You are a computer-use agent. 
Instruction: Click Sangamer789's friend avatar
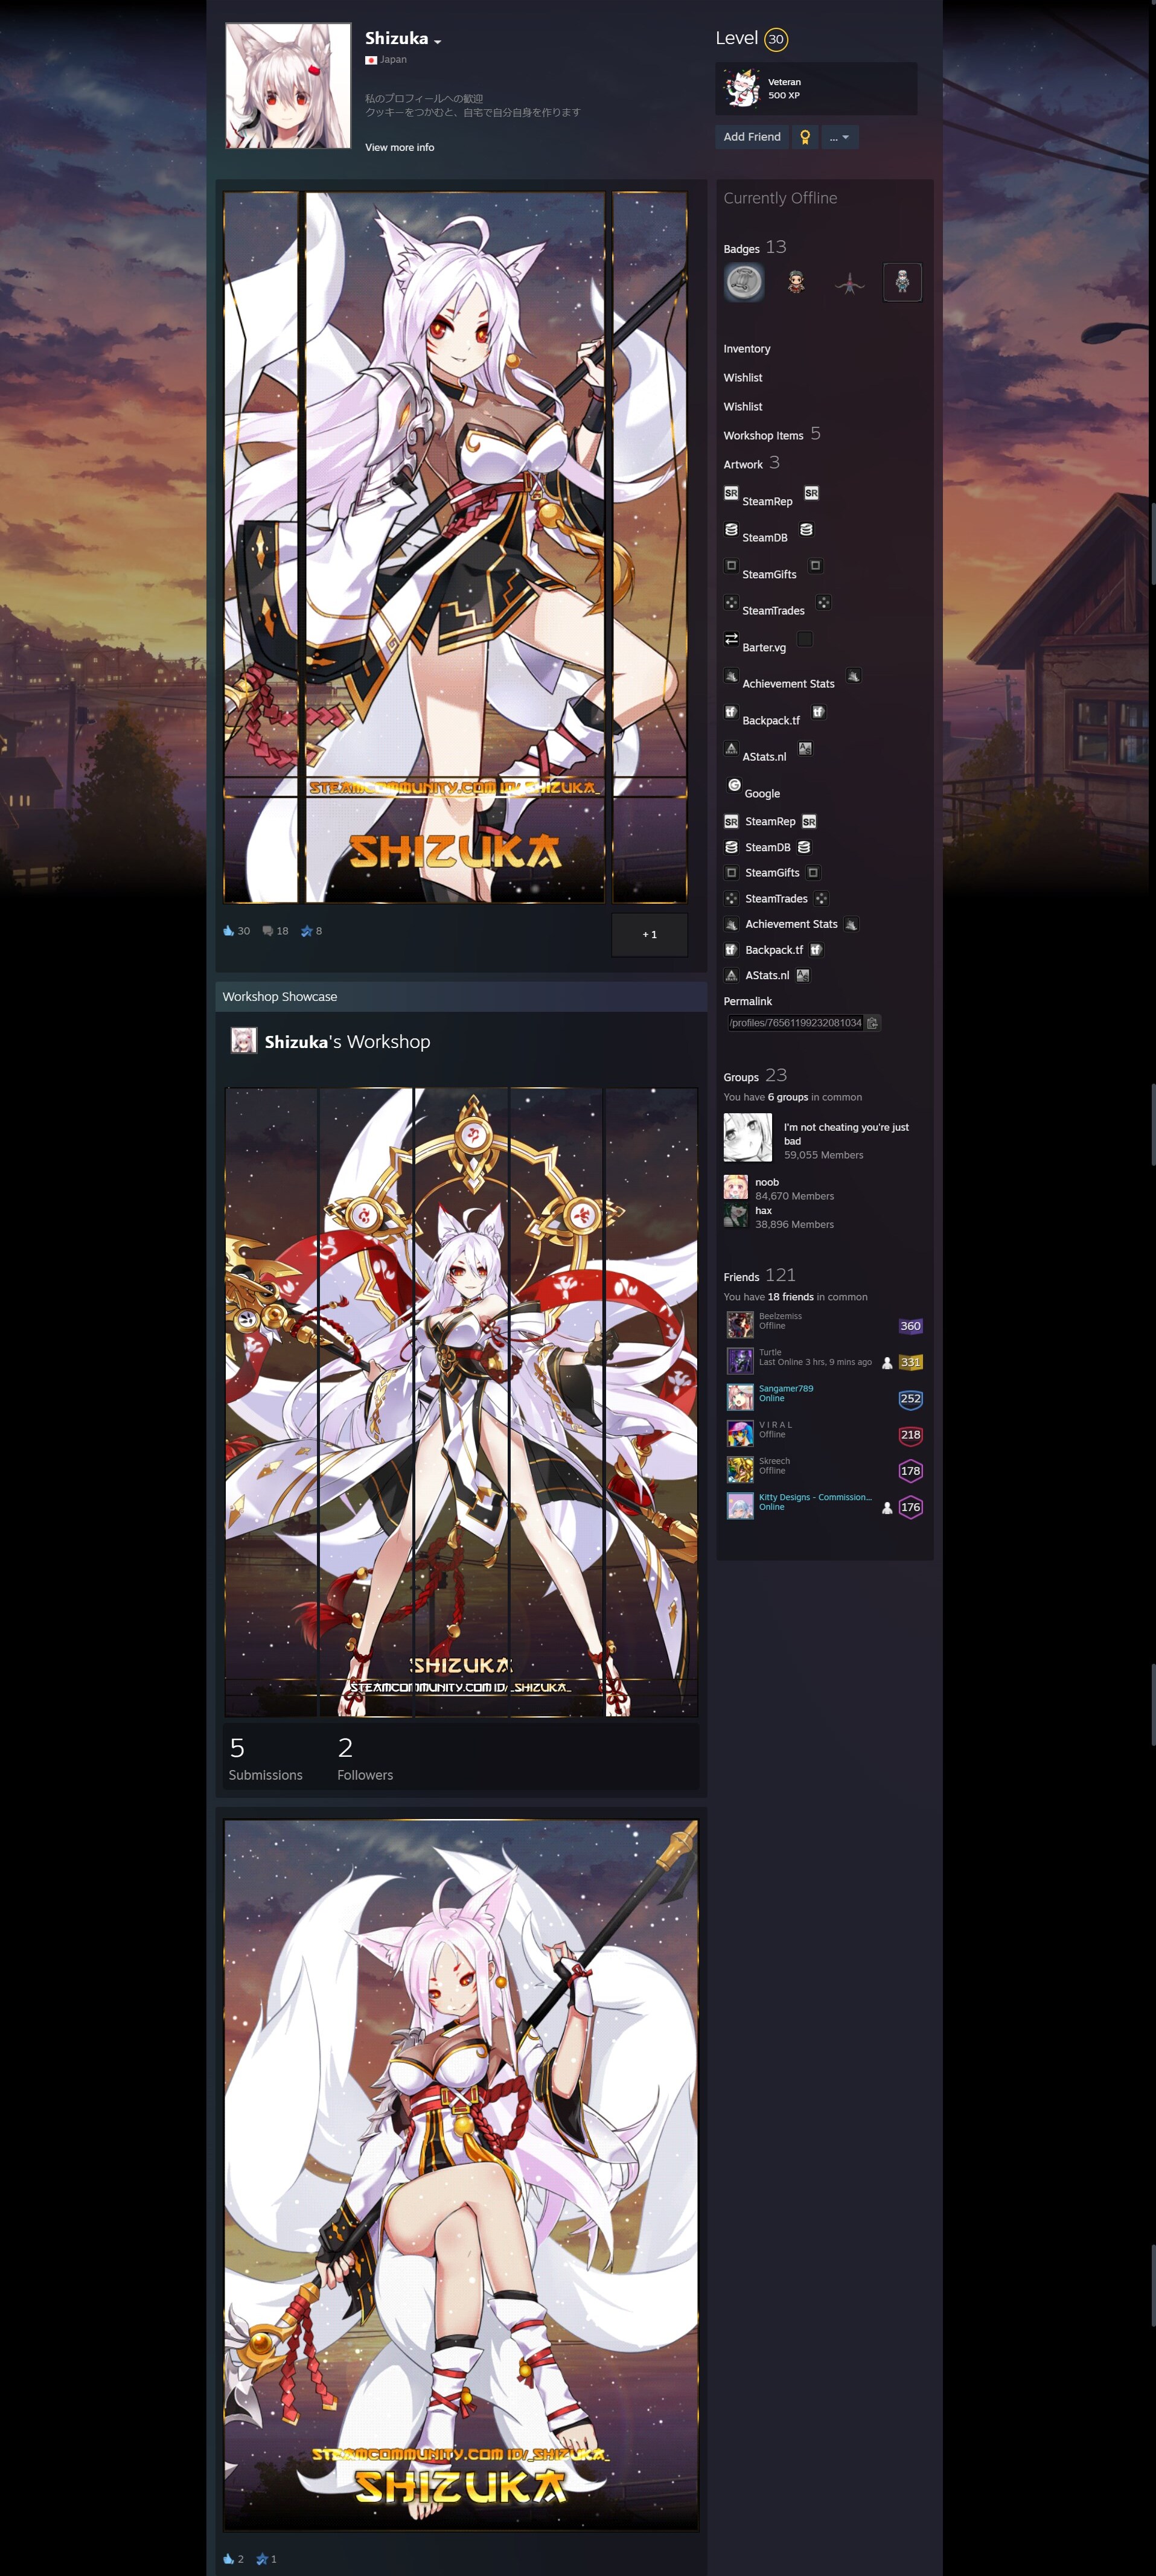point(740,1397)
